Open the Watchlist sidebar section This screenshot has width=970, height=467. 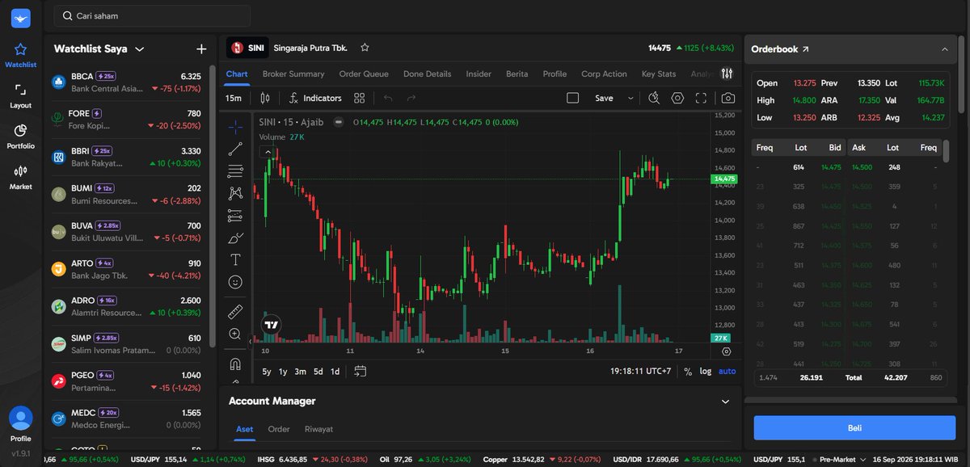coord(20,55)
